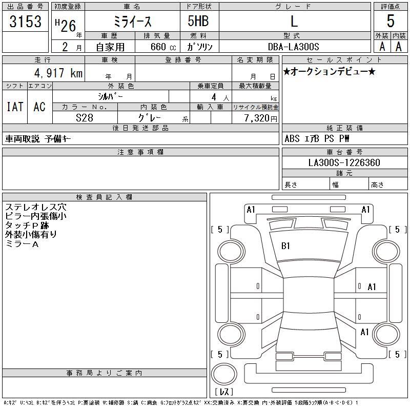Image resolution: width=410 pixels, height=410 pixels.
Task: Click the displacement value 660 cc
Action: (x=163, y=47)
